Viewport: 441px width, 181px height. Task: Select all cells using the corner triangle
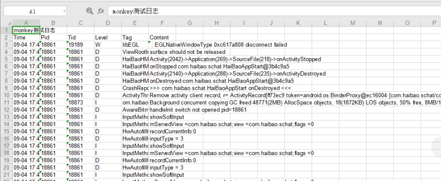pos(9,23)
